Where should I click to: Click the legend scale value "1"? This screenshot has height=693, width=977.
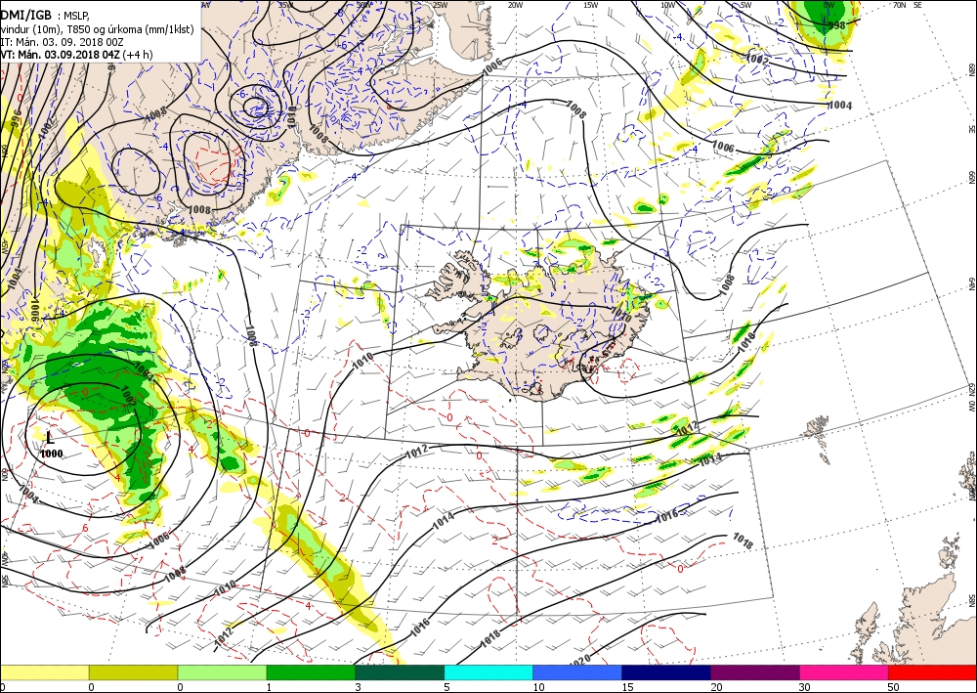pyautogui.click(x=270, y=687)
